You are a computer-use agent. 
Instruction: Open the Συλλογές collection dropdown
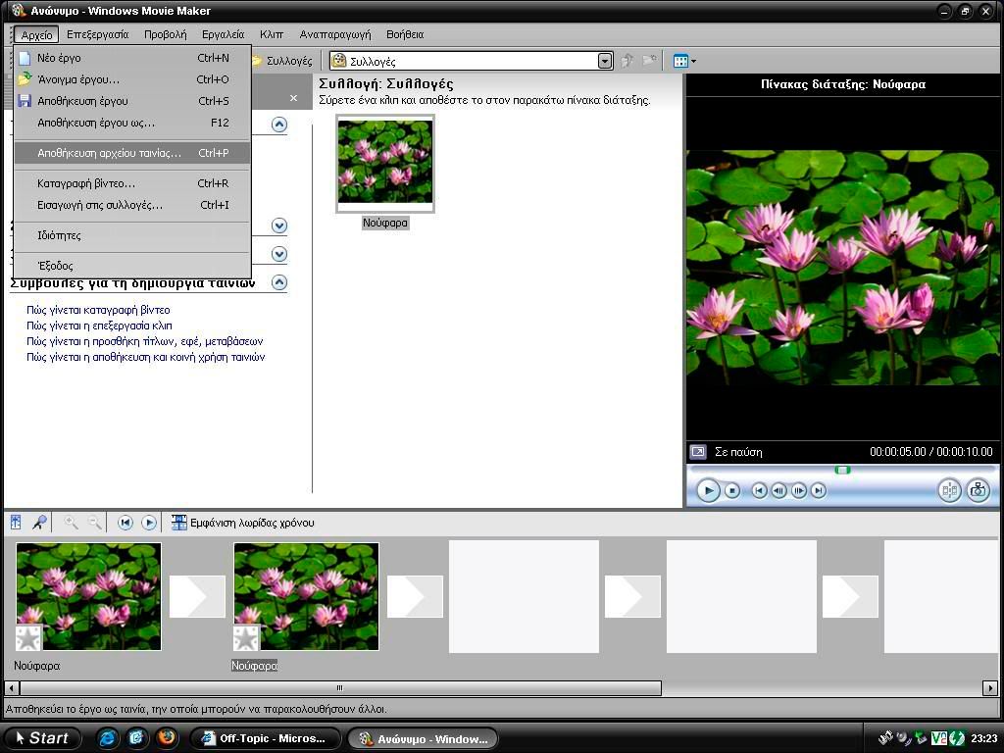[605, 61]
